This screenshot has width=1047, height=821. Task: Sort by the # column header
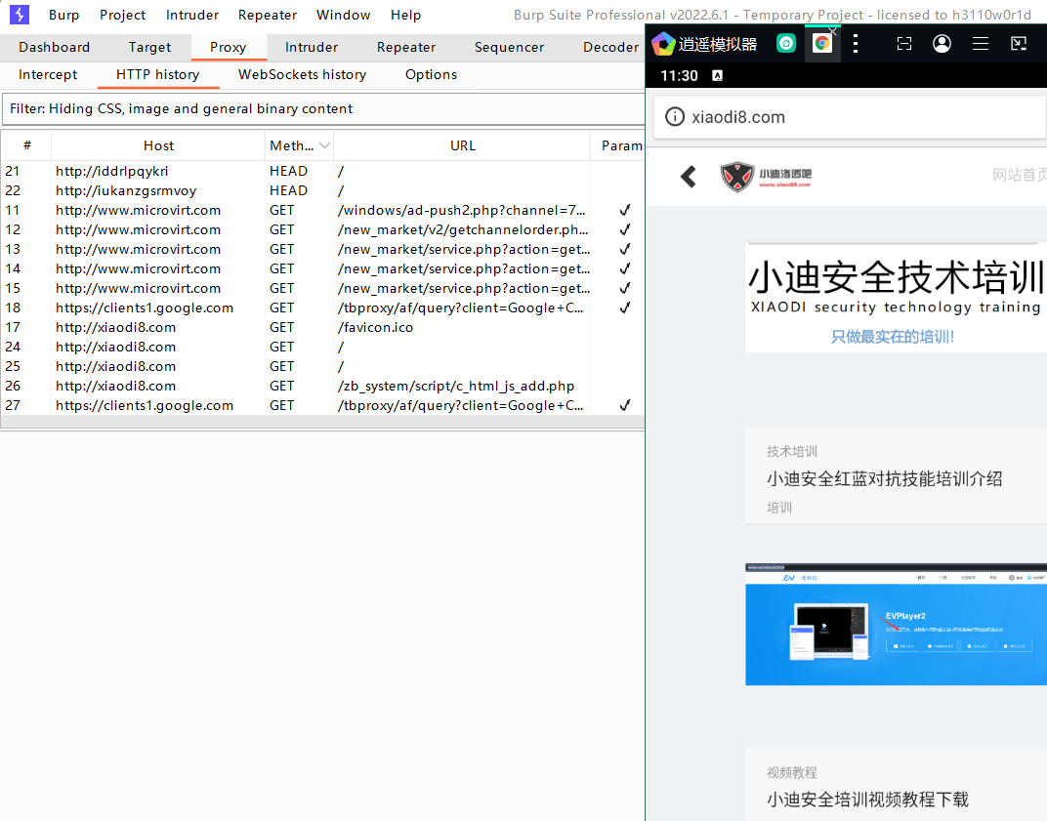point(26,145)
